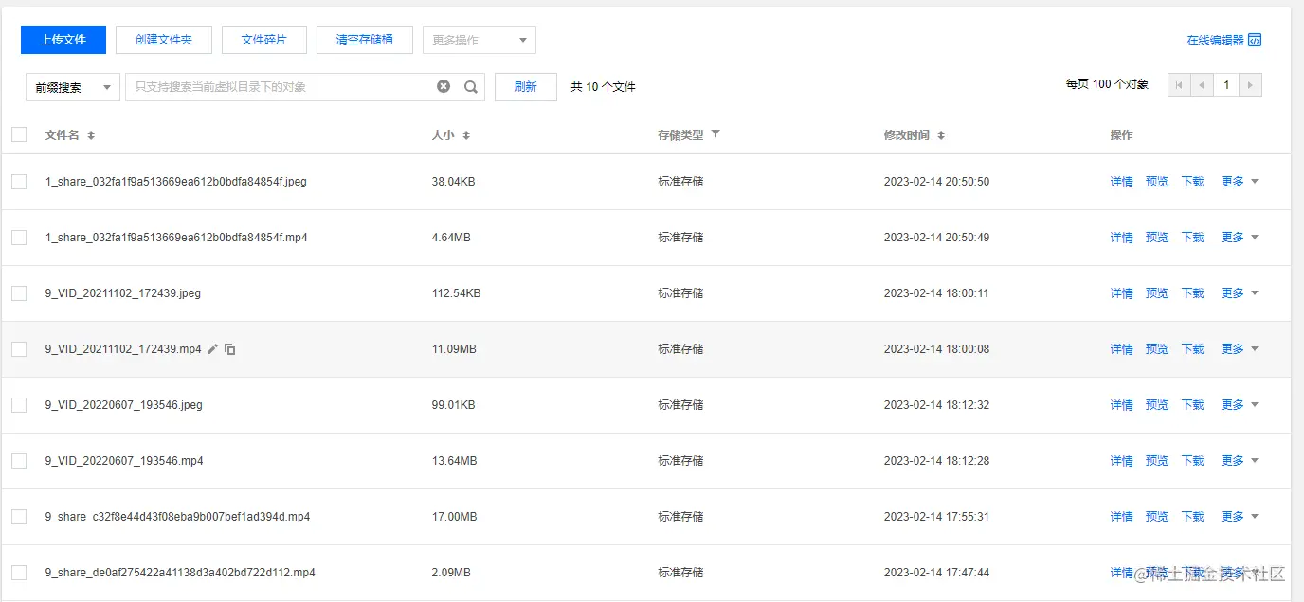Refresh the list with 刷新
The image size is (1304, 602).
tap(526, 87)
